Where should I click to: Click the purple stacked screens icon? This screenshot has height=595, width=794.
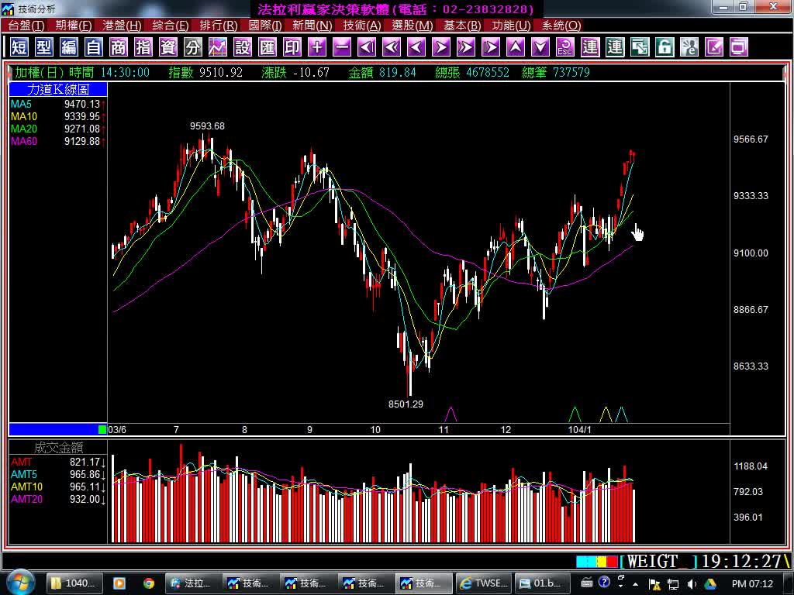pos(739,47)
